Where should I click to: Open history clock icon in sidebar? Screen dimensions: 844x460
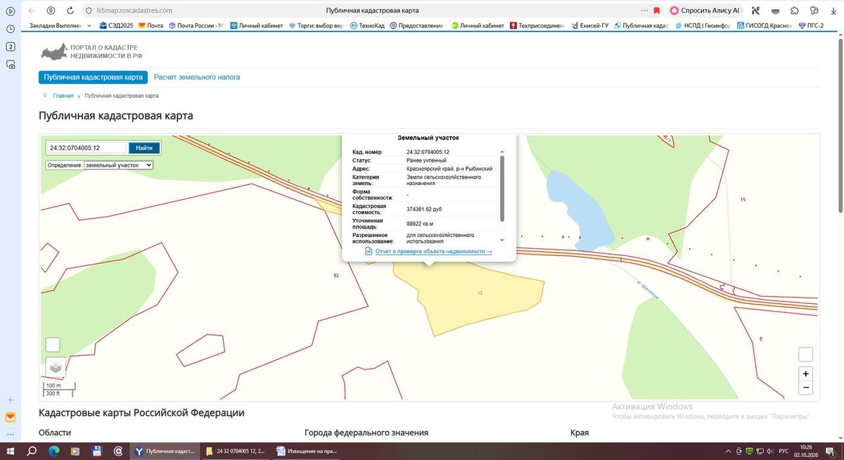click(x=11, y=29)
